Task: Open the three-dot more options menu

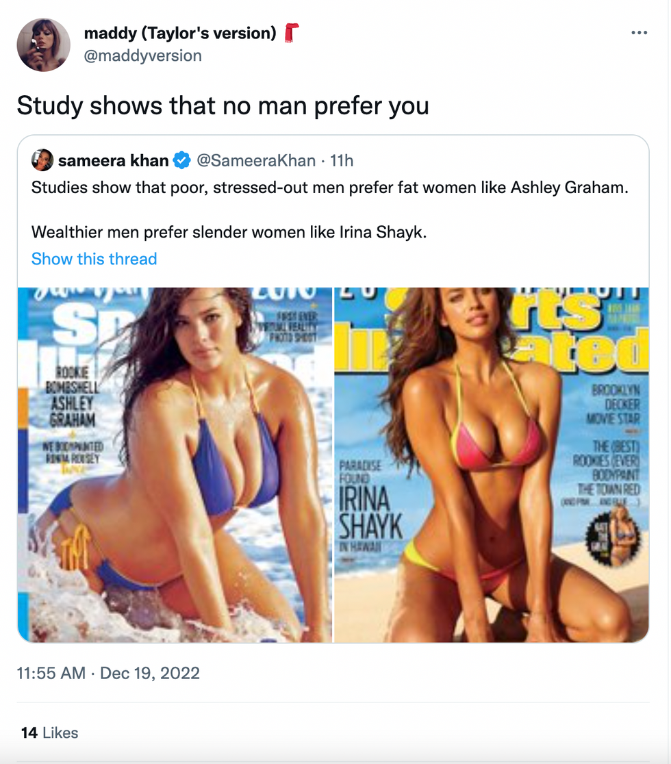Action: (639, 33)
